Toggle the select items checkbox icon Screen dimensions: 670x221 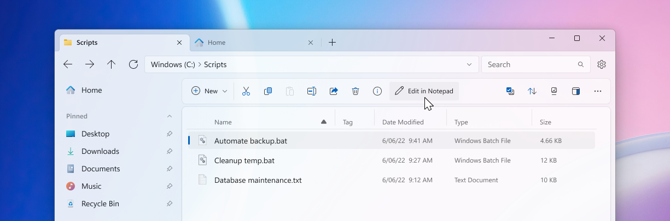pos(510,91)
